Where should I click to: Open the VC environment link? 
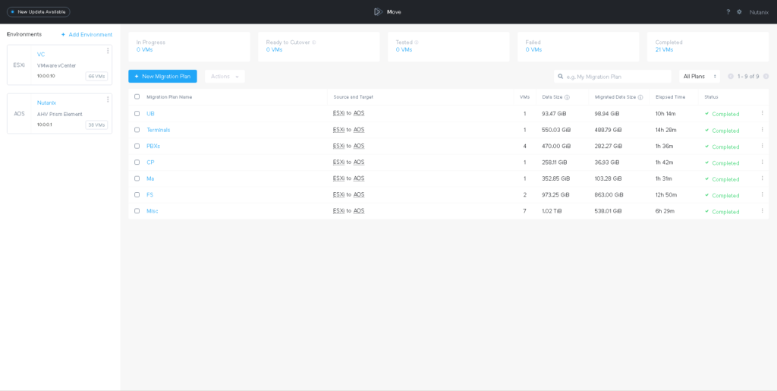[x=41, y=55]
